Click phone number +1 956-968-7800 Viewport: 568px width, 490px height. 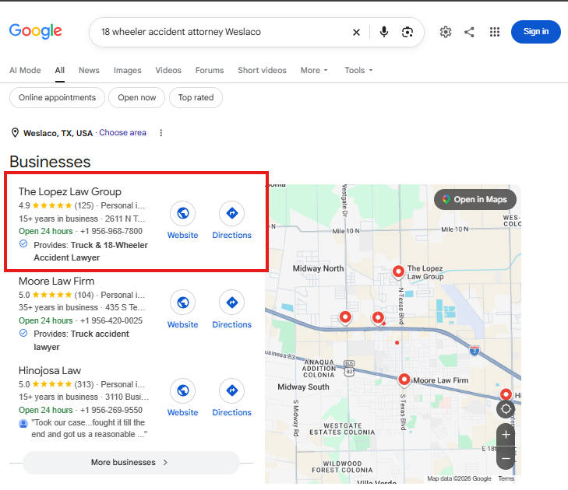coord(111,232)
